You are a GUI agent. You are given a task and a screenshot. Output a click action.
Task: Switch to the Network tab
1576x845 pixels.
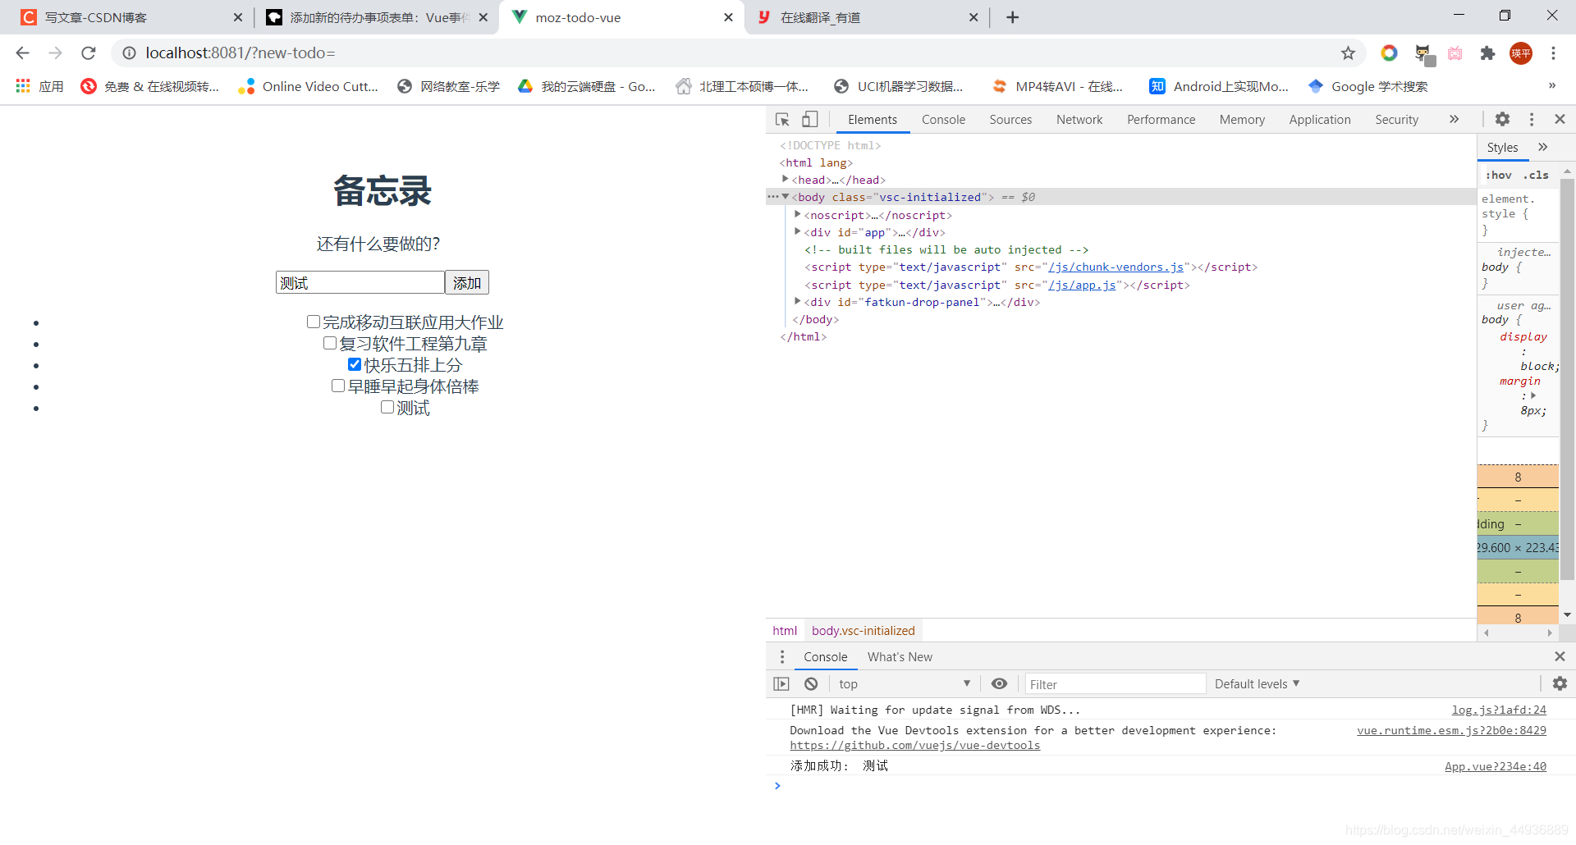point(1079,120)
